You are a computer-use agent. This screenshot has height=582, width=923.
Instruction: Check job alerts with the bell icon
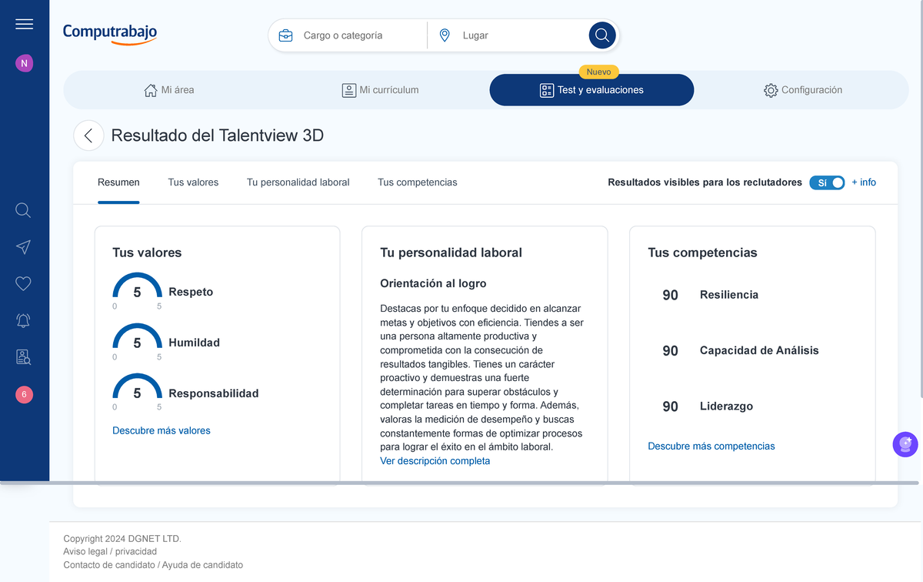coord(23,320)
